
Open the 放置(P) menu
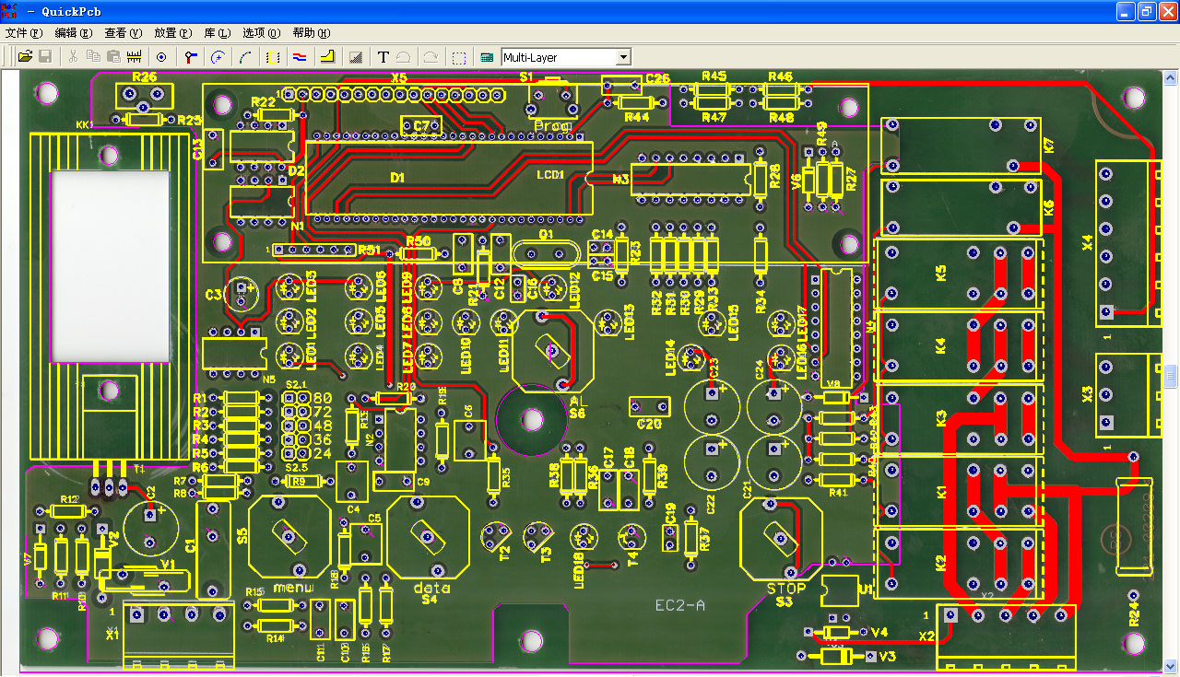tap(173, 32)
